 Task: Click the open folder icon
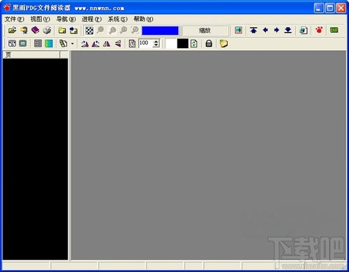coord(13,30)
